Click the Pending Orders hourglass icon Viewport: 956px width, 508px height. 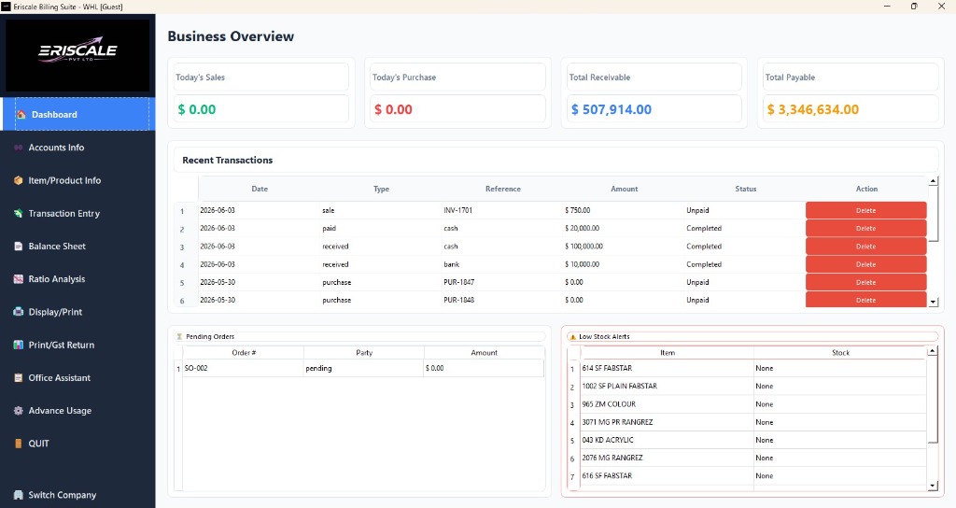pos(179,336)
